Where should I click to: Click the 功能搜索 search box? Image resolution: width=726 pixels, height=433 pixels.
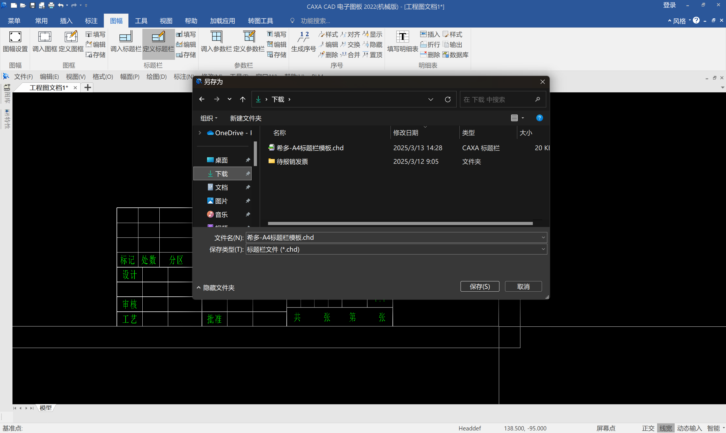coord(315,21)
